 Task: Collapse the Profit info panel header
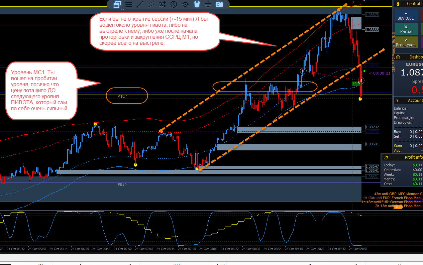402,157
